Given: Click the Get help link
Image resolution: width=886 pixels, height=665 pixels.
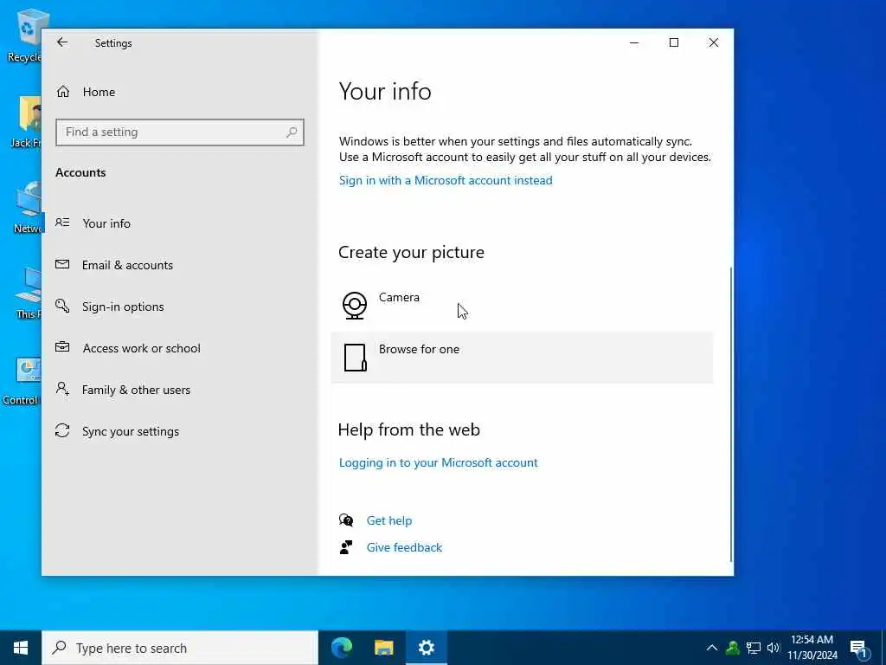Looking at the screenshot, I should coord(388,520).
